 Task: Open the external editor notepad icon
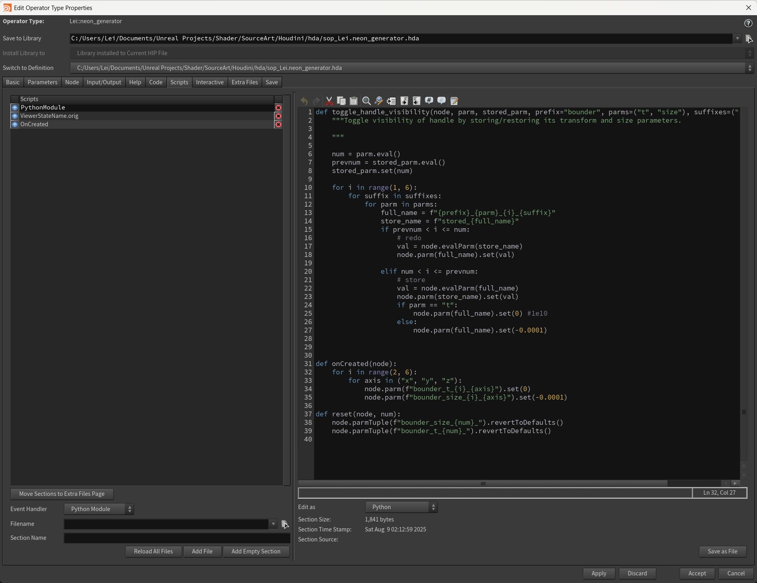[454, 101]
